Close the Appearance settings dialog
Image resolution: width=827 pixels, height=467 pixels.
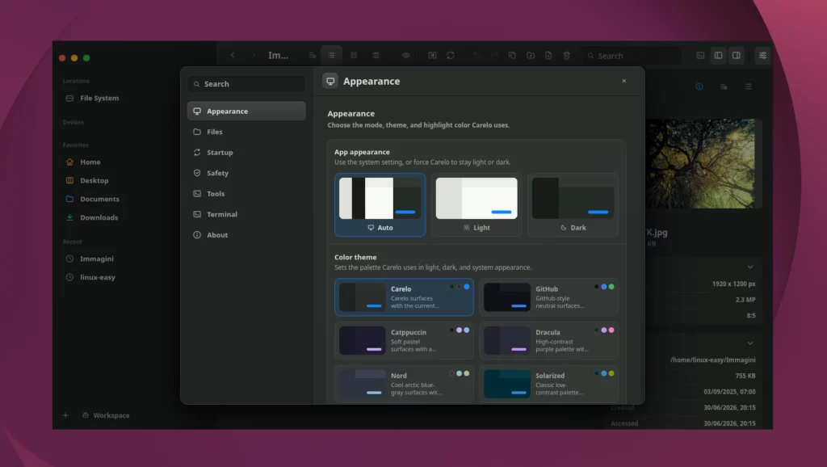coord(624,82)
